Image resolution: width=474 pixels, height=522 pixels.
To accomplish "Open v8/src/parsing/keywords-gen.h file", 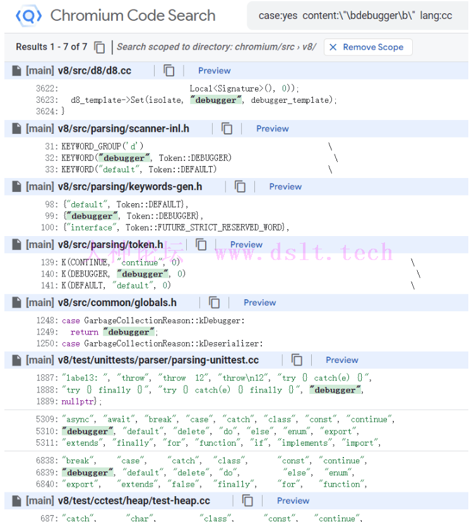I will (130, 186).
